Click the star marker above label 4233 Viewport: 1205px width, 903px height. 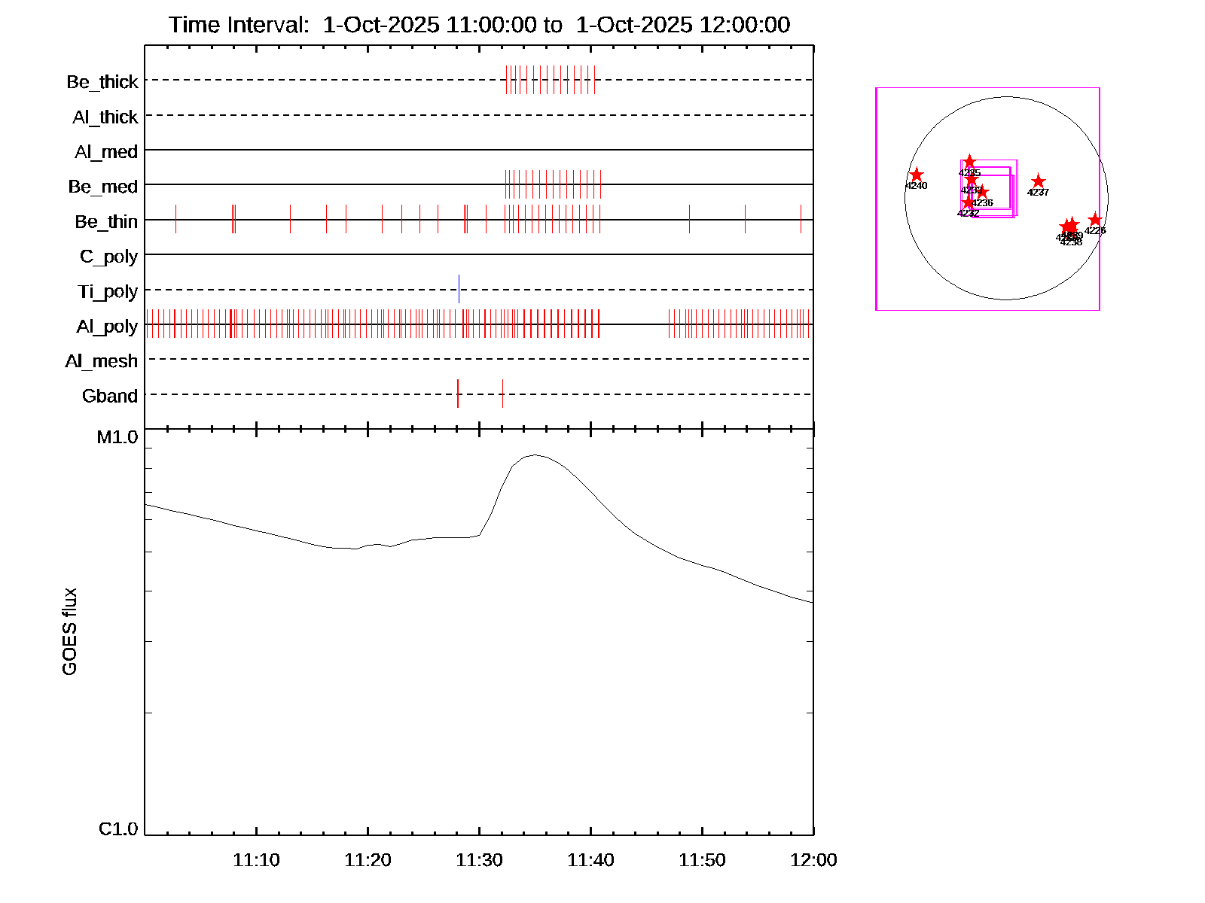coord(972,179)
